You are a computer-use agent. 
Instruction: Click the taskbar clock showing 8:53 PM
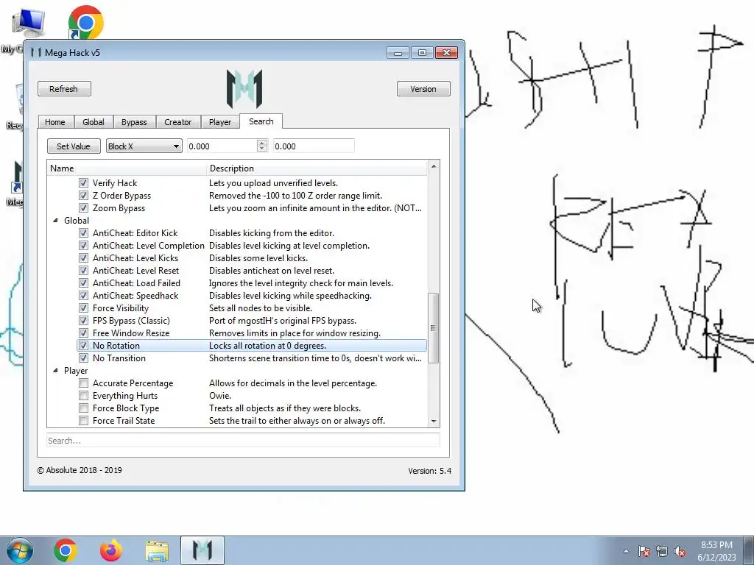click(716, 551)
